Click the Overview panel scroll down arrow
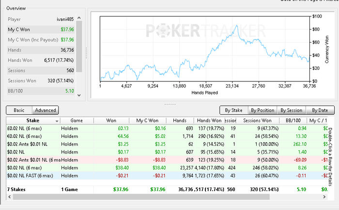The height and width of the screenshot is (210, 339). tap(79, 95)
